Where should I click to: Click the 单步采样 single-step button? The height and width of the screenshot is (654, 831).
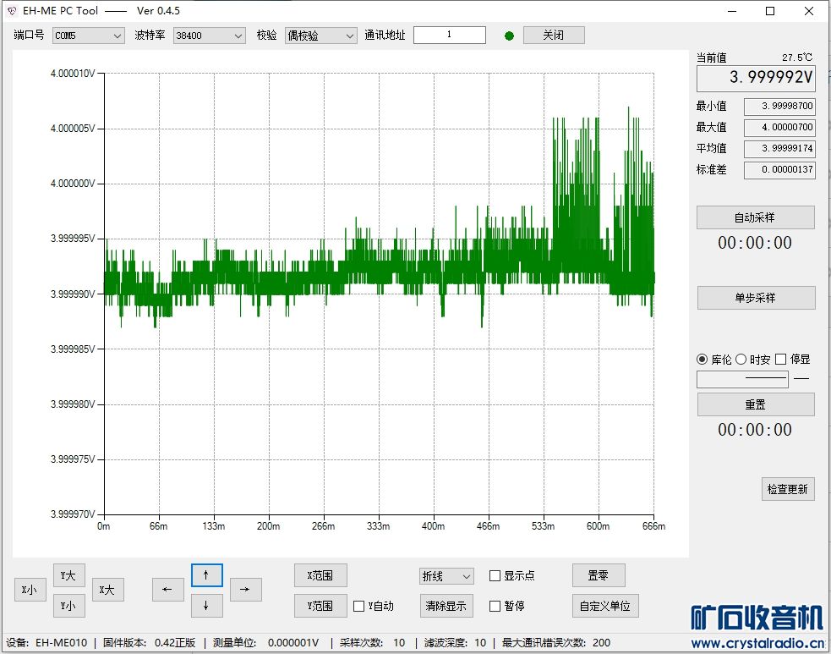pyautogui.click(x=756, y=298)
